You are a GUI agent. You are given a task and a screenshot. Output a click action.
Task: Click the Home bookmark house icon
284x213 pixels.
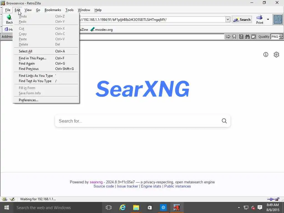pyautogui.click(x=7, y=29)
